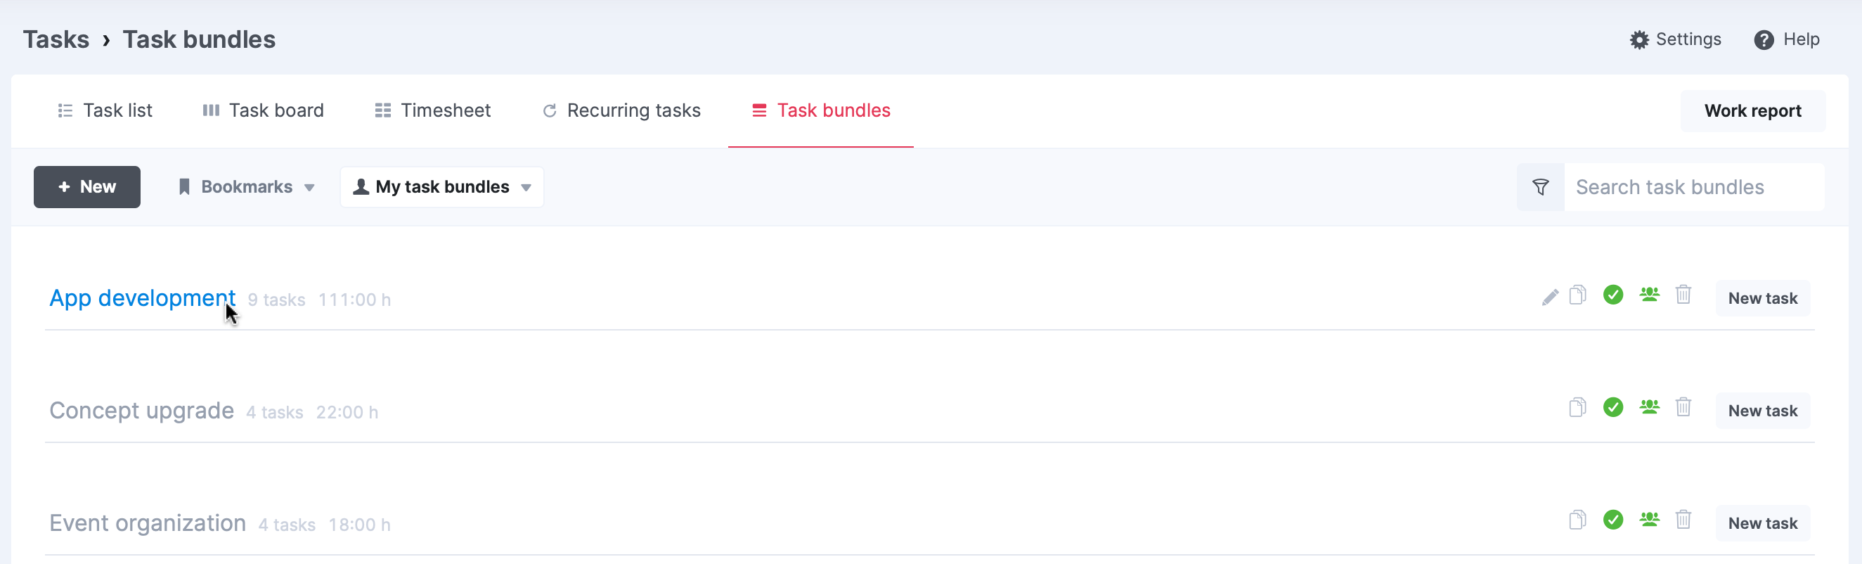Screen dimensions: 1862x564
Task: Click the Task bundles breadcrumb title
Action: [x=199, y=39]
